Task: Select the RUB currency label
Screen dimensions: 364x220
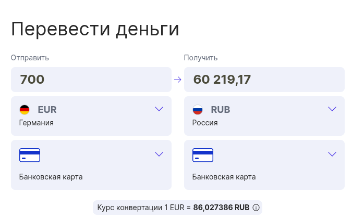Action: pos(220,110)
